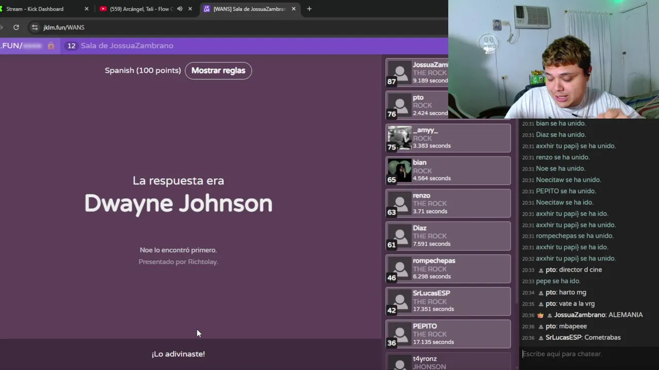Select Diaz player name
This screenshot has height=370, width=659.
tap(420, 228)
